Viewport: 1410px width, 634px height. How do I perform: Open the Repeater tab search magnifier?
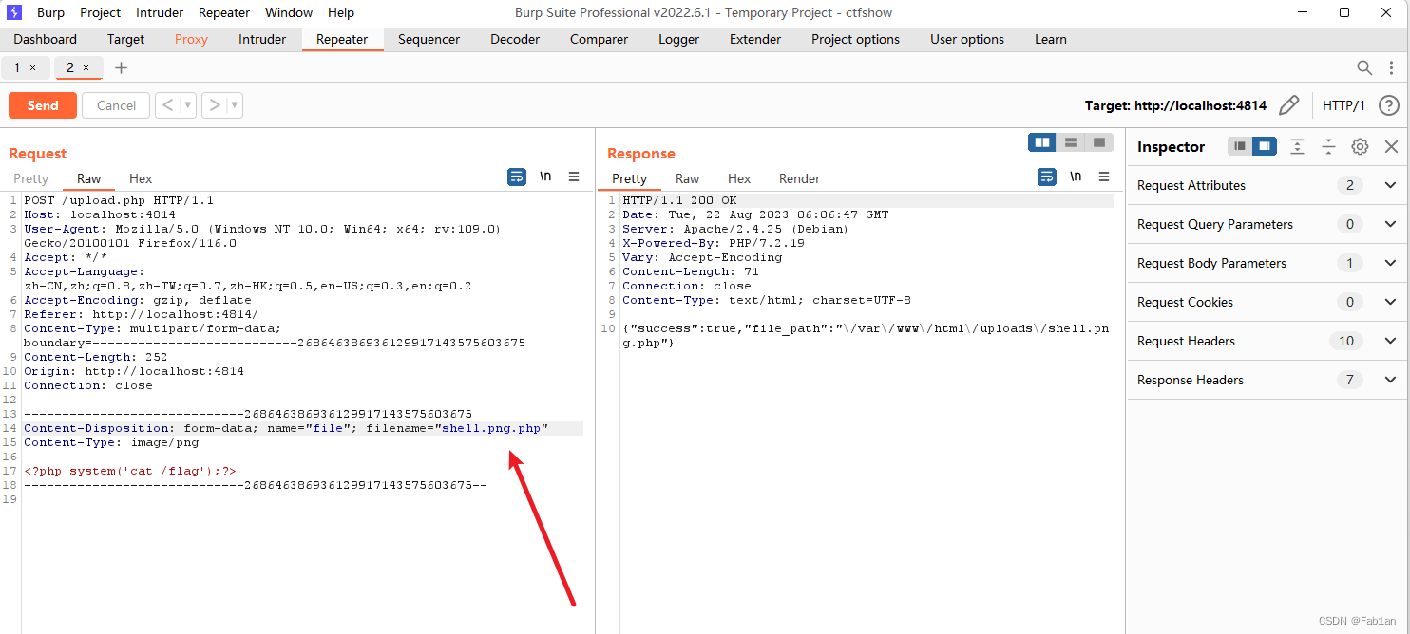1364,67
